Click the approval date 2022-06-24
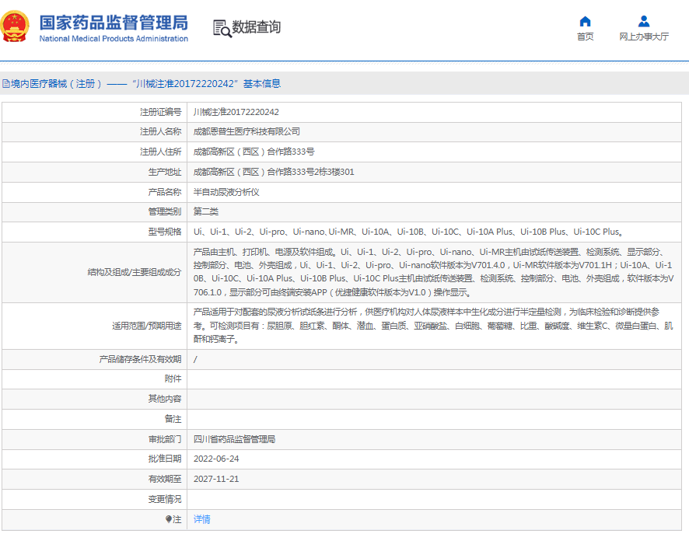Image resolution: width=689 pixels, height=534 pixels. point(215,459)
